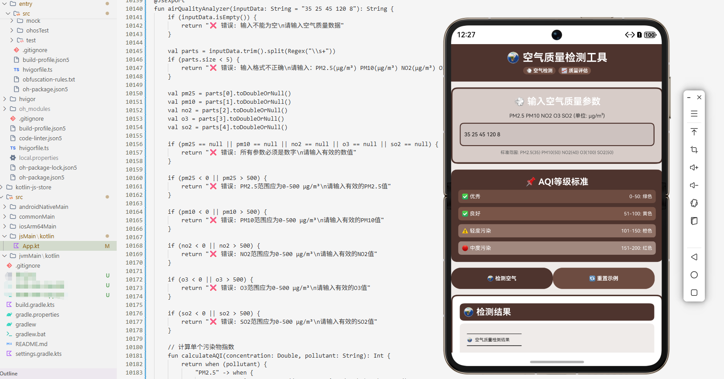Expand the androidNativeMain folder
Screen dimensions: 724x379
coord(4,207)
